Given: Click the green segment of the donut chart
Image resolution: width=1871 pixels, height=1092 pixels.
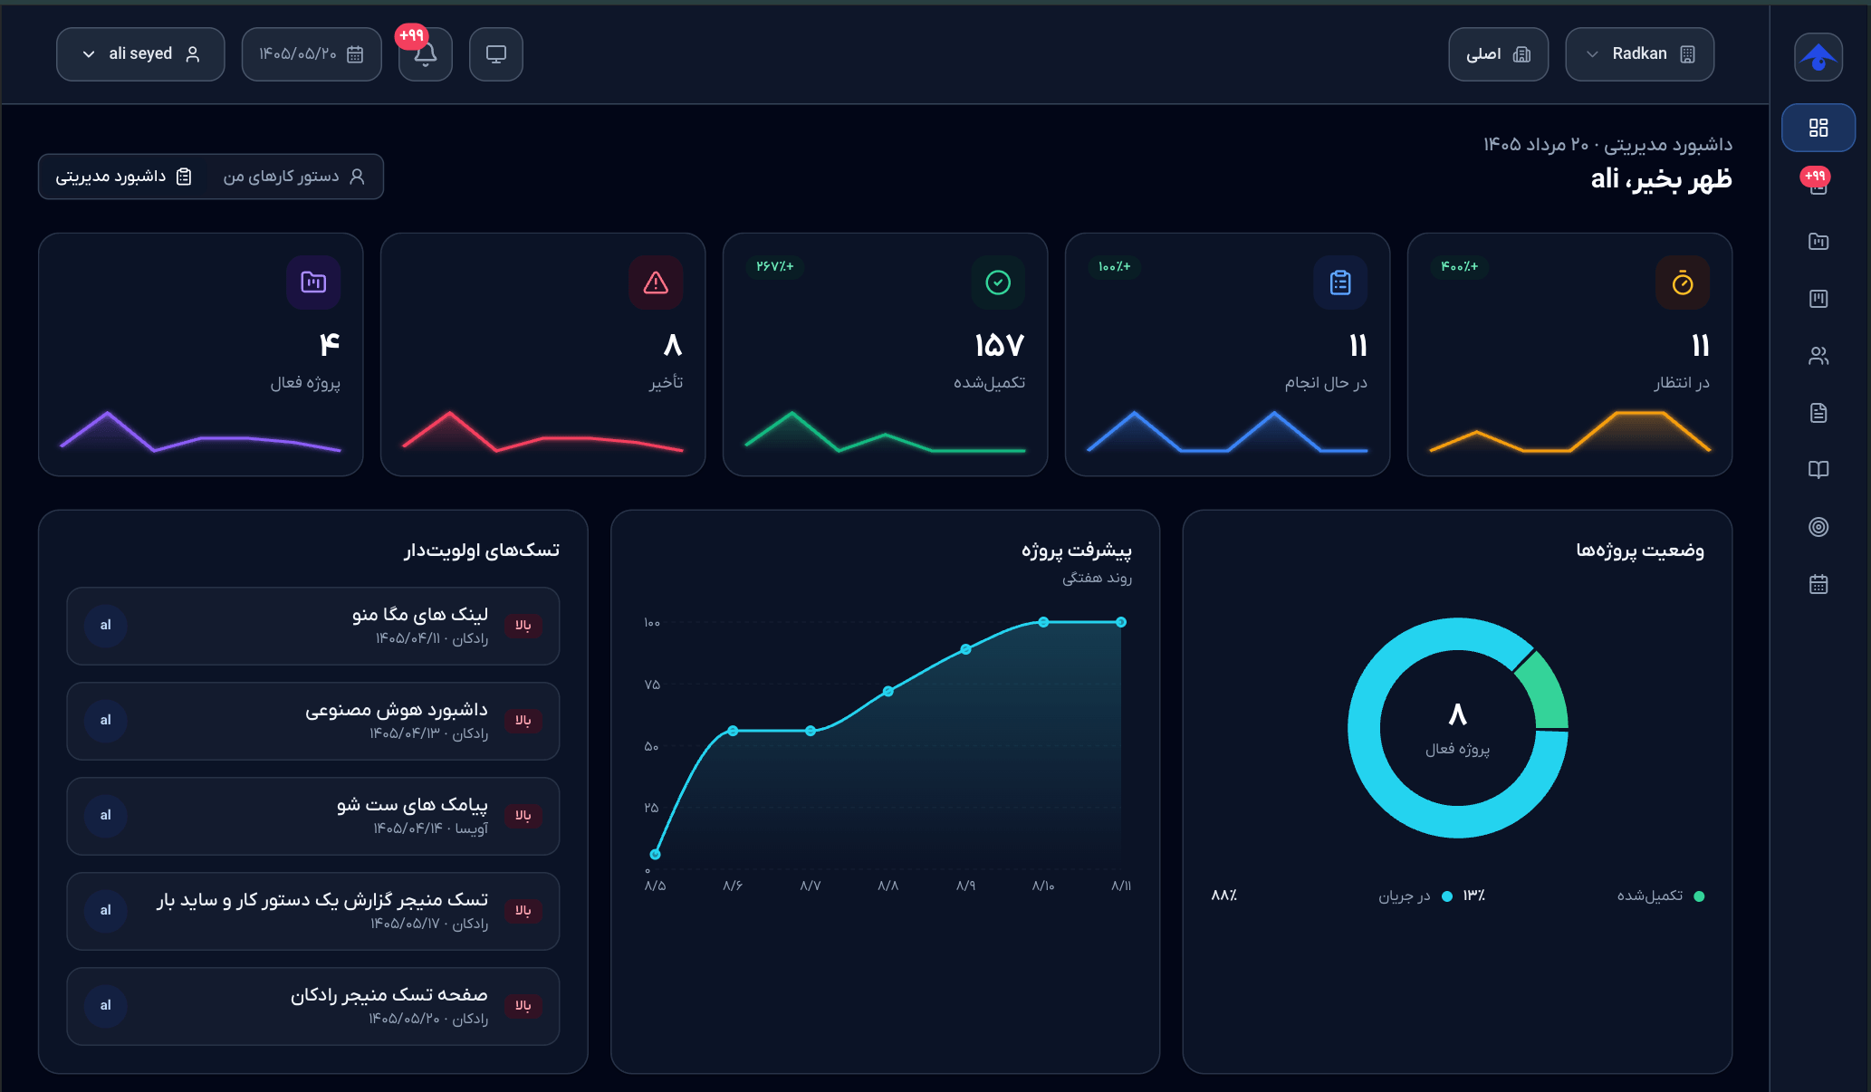Looking at the screenshot, I should (x=1544, y=693).
